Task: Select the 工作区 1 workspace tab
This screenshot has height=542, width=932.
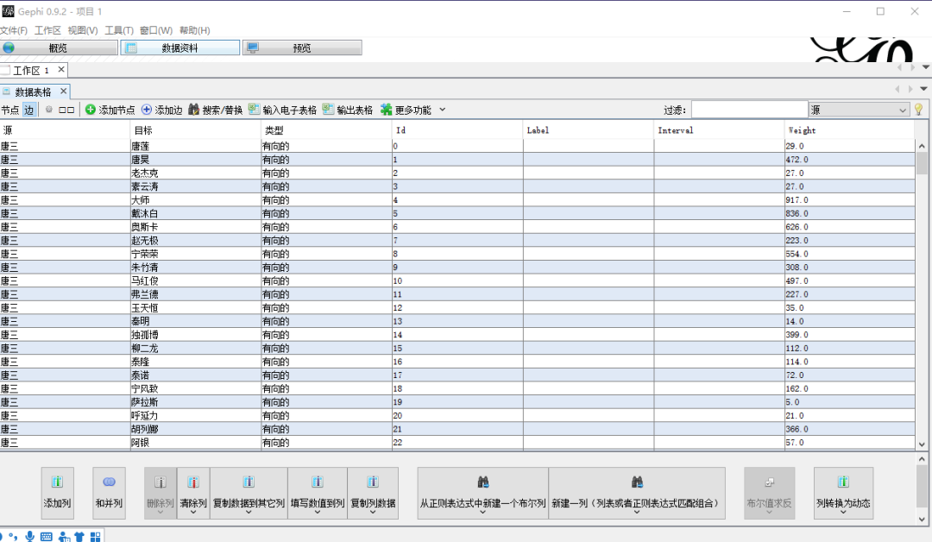Action: pyautogui.click(x=31, y=70)
